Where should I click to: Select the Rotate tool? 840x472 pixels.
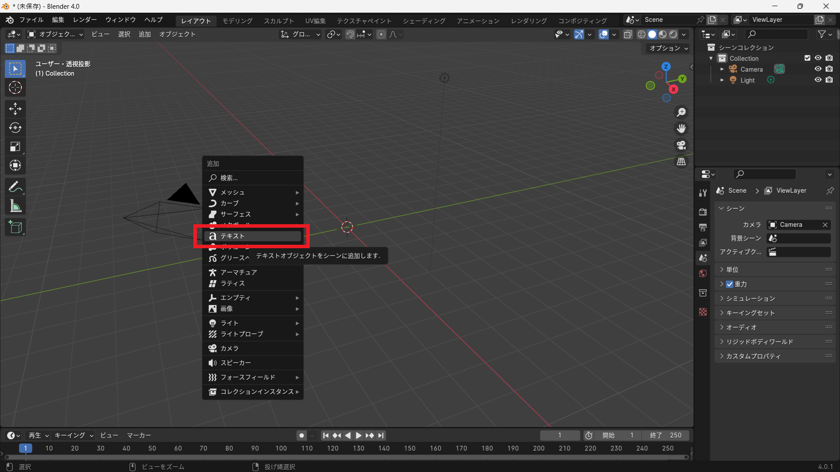click(x=15, y=128)
